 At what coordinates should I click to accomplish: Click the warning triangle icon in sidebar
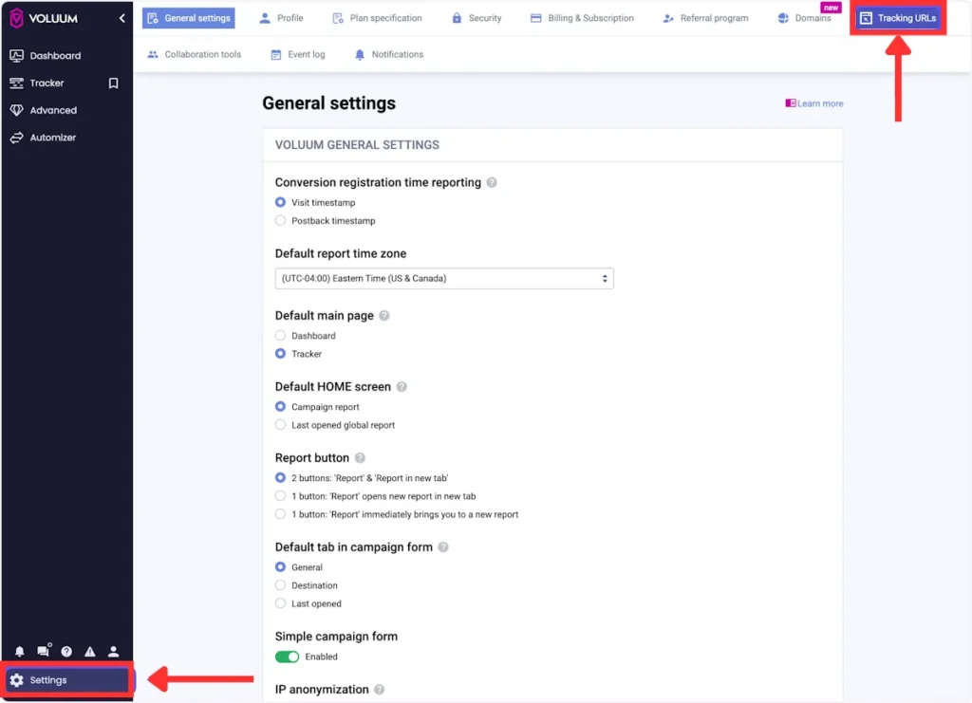point(90,651)
